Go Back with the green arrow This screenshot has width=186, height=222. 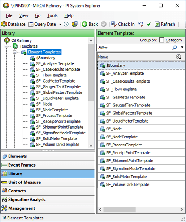pyautogui.click(x=90, y=24)
